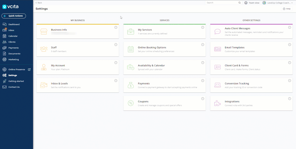
Task: Click the Payments money bag icon
Action: [x=131, y=85]
